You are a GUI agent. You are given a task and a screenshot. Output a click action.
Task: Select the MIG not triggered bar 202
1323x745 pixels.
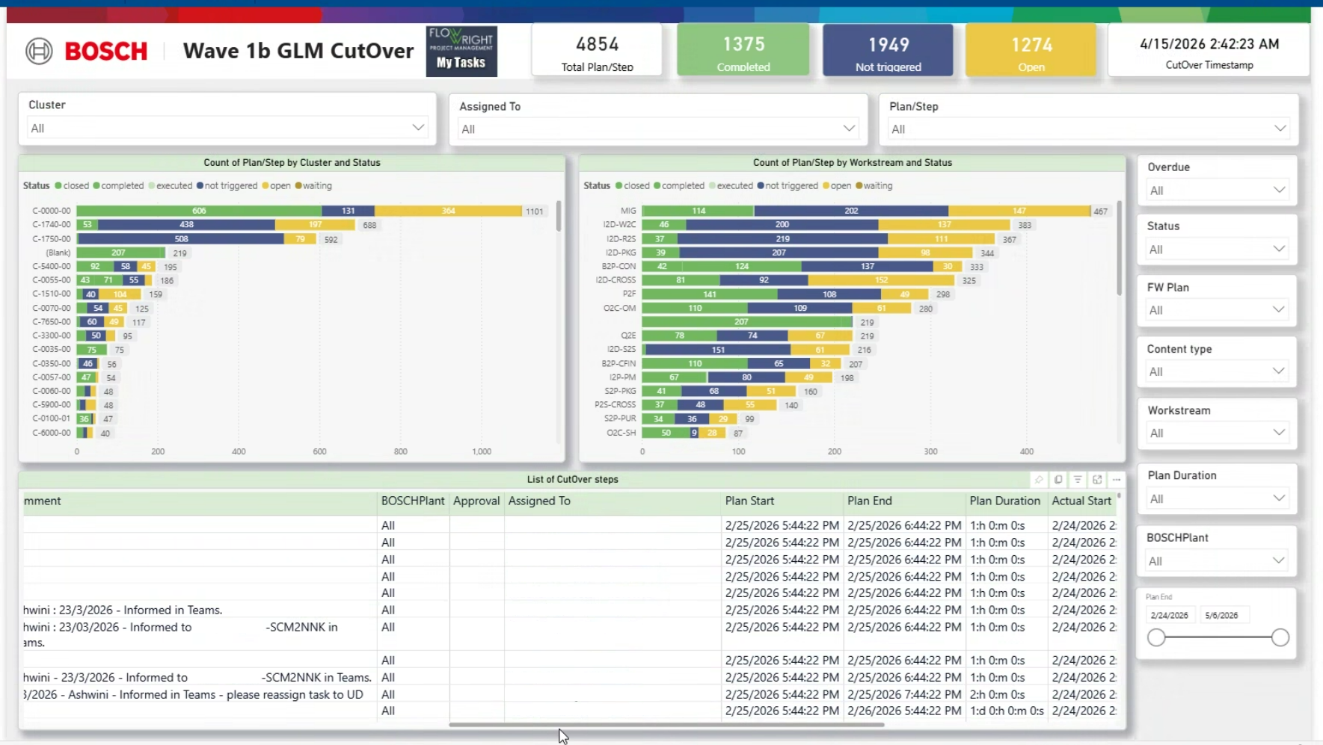point(851,211)
